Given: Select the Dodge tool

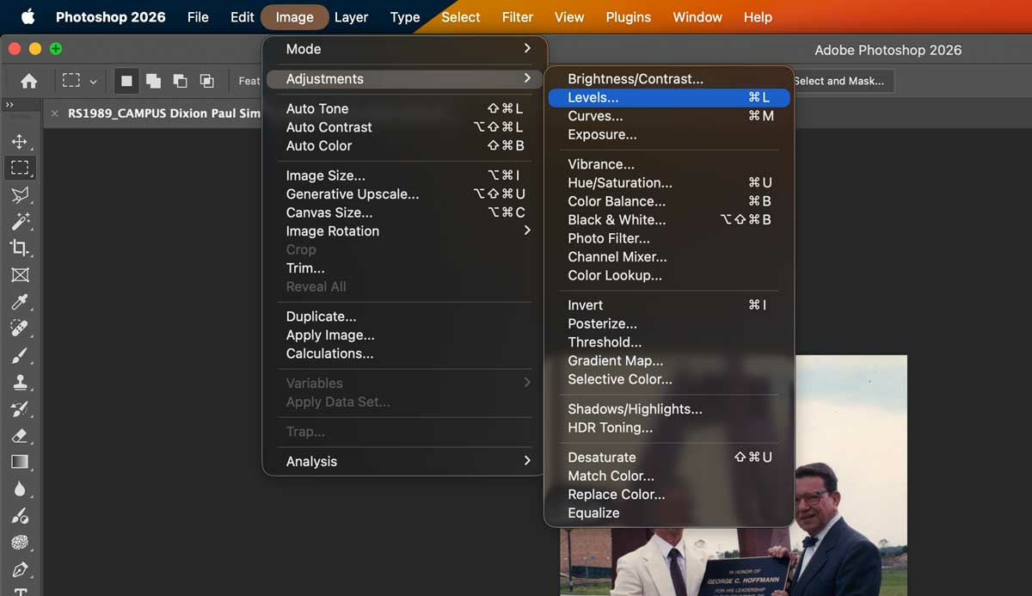Looking at the screenshot, I should tap(20, 516).
